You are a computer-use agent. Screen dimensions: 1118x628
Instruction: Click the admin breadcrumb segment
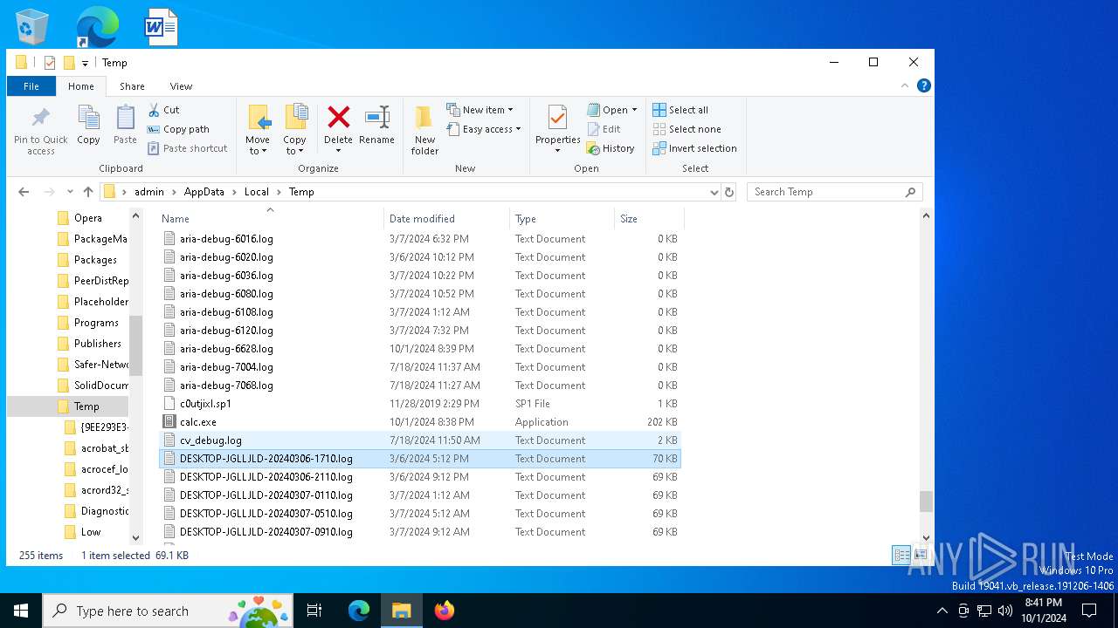[148, 192]
